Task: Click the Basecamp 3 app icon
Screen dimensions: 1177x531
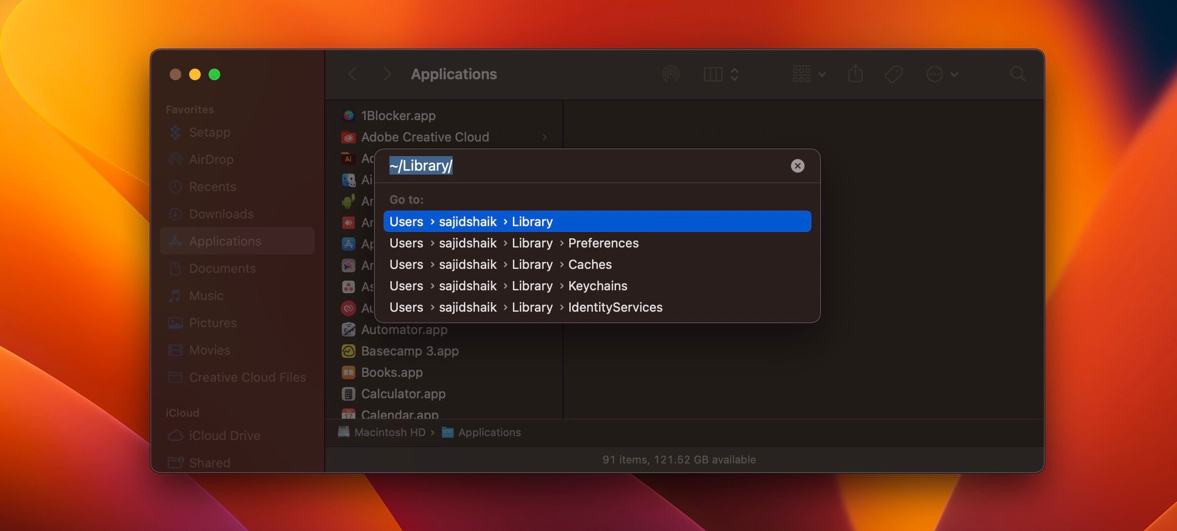Action: (348, 351)
